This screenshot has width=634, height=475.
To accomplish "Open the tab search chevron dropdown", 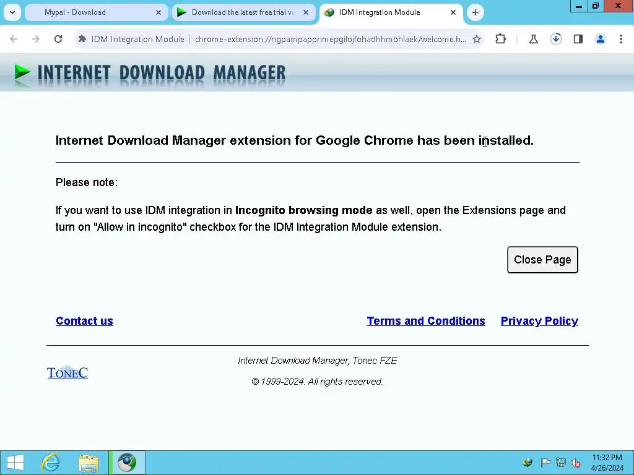I will coord(12,12).
